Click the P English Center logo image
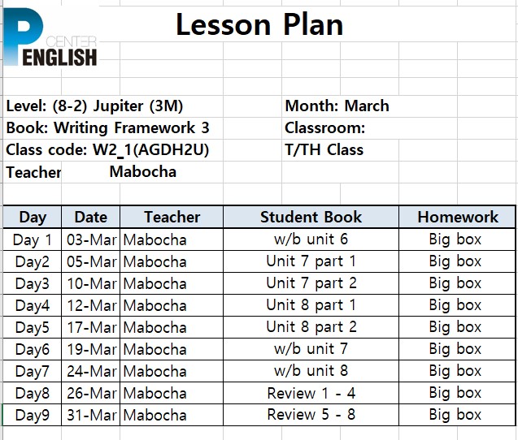Image resolution: width=518 pixels, height=440 pixels. click(50, 37)
